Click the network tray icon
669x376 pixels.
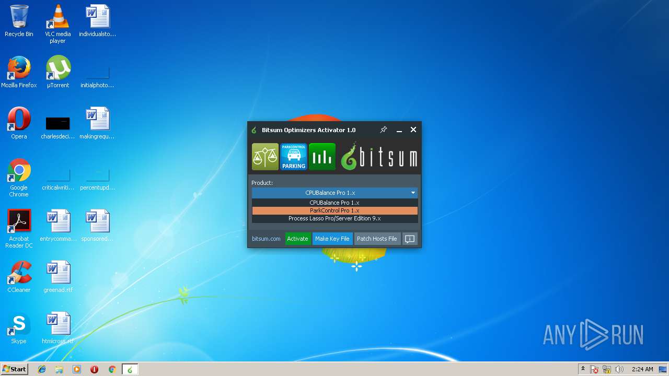click(x=607, y=369)
